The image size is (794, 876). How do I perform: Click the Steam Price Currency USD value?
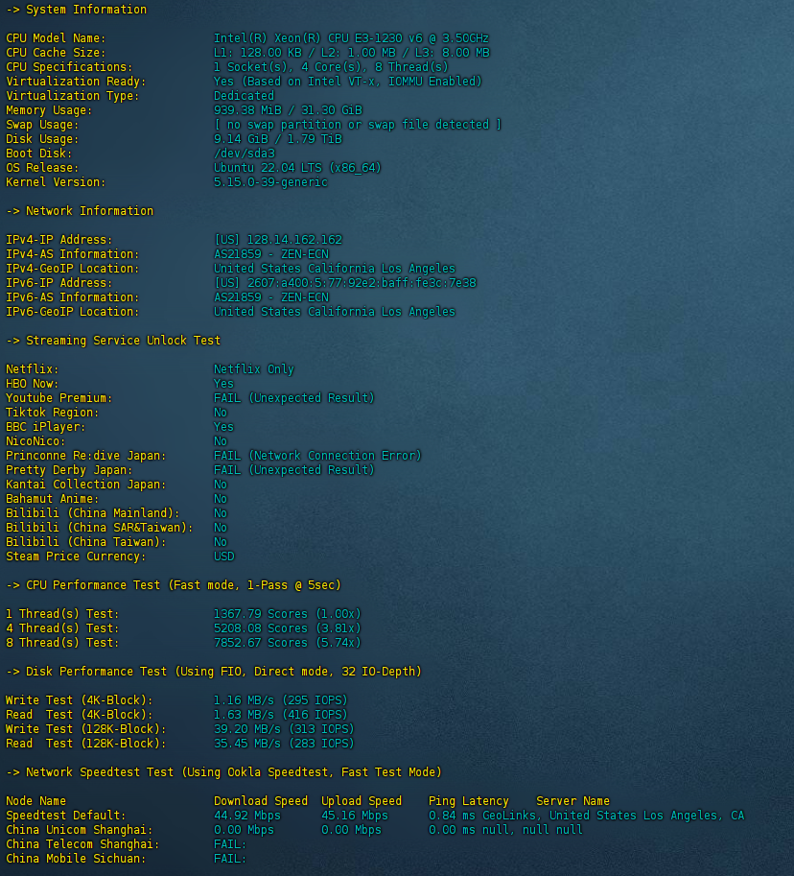(x=223, y=556)
